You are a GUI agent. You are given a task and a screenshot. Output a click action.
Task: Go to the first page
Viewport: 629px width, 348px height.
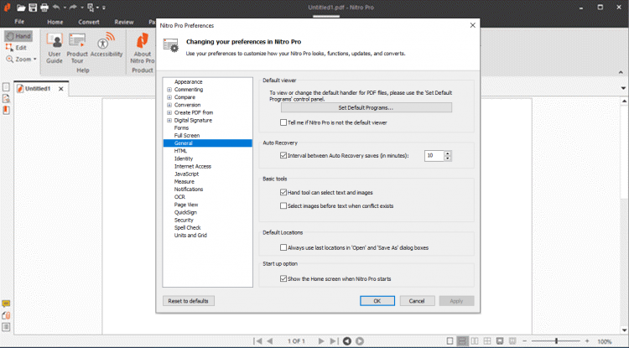(x=258, y=341)
